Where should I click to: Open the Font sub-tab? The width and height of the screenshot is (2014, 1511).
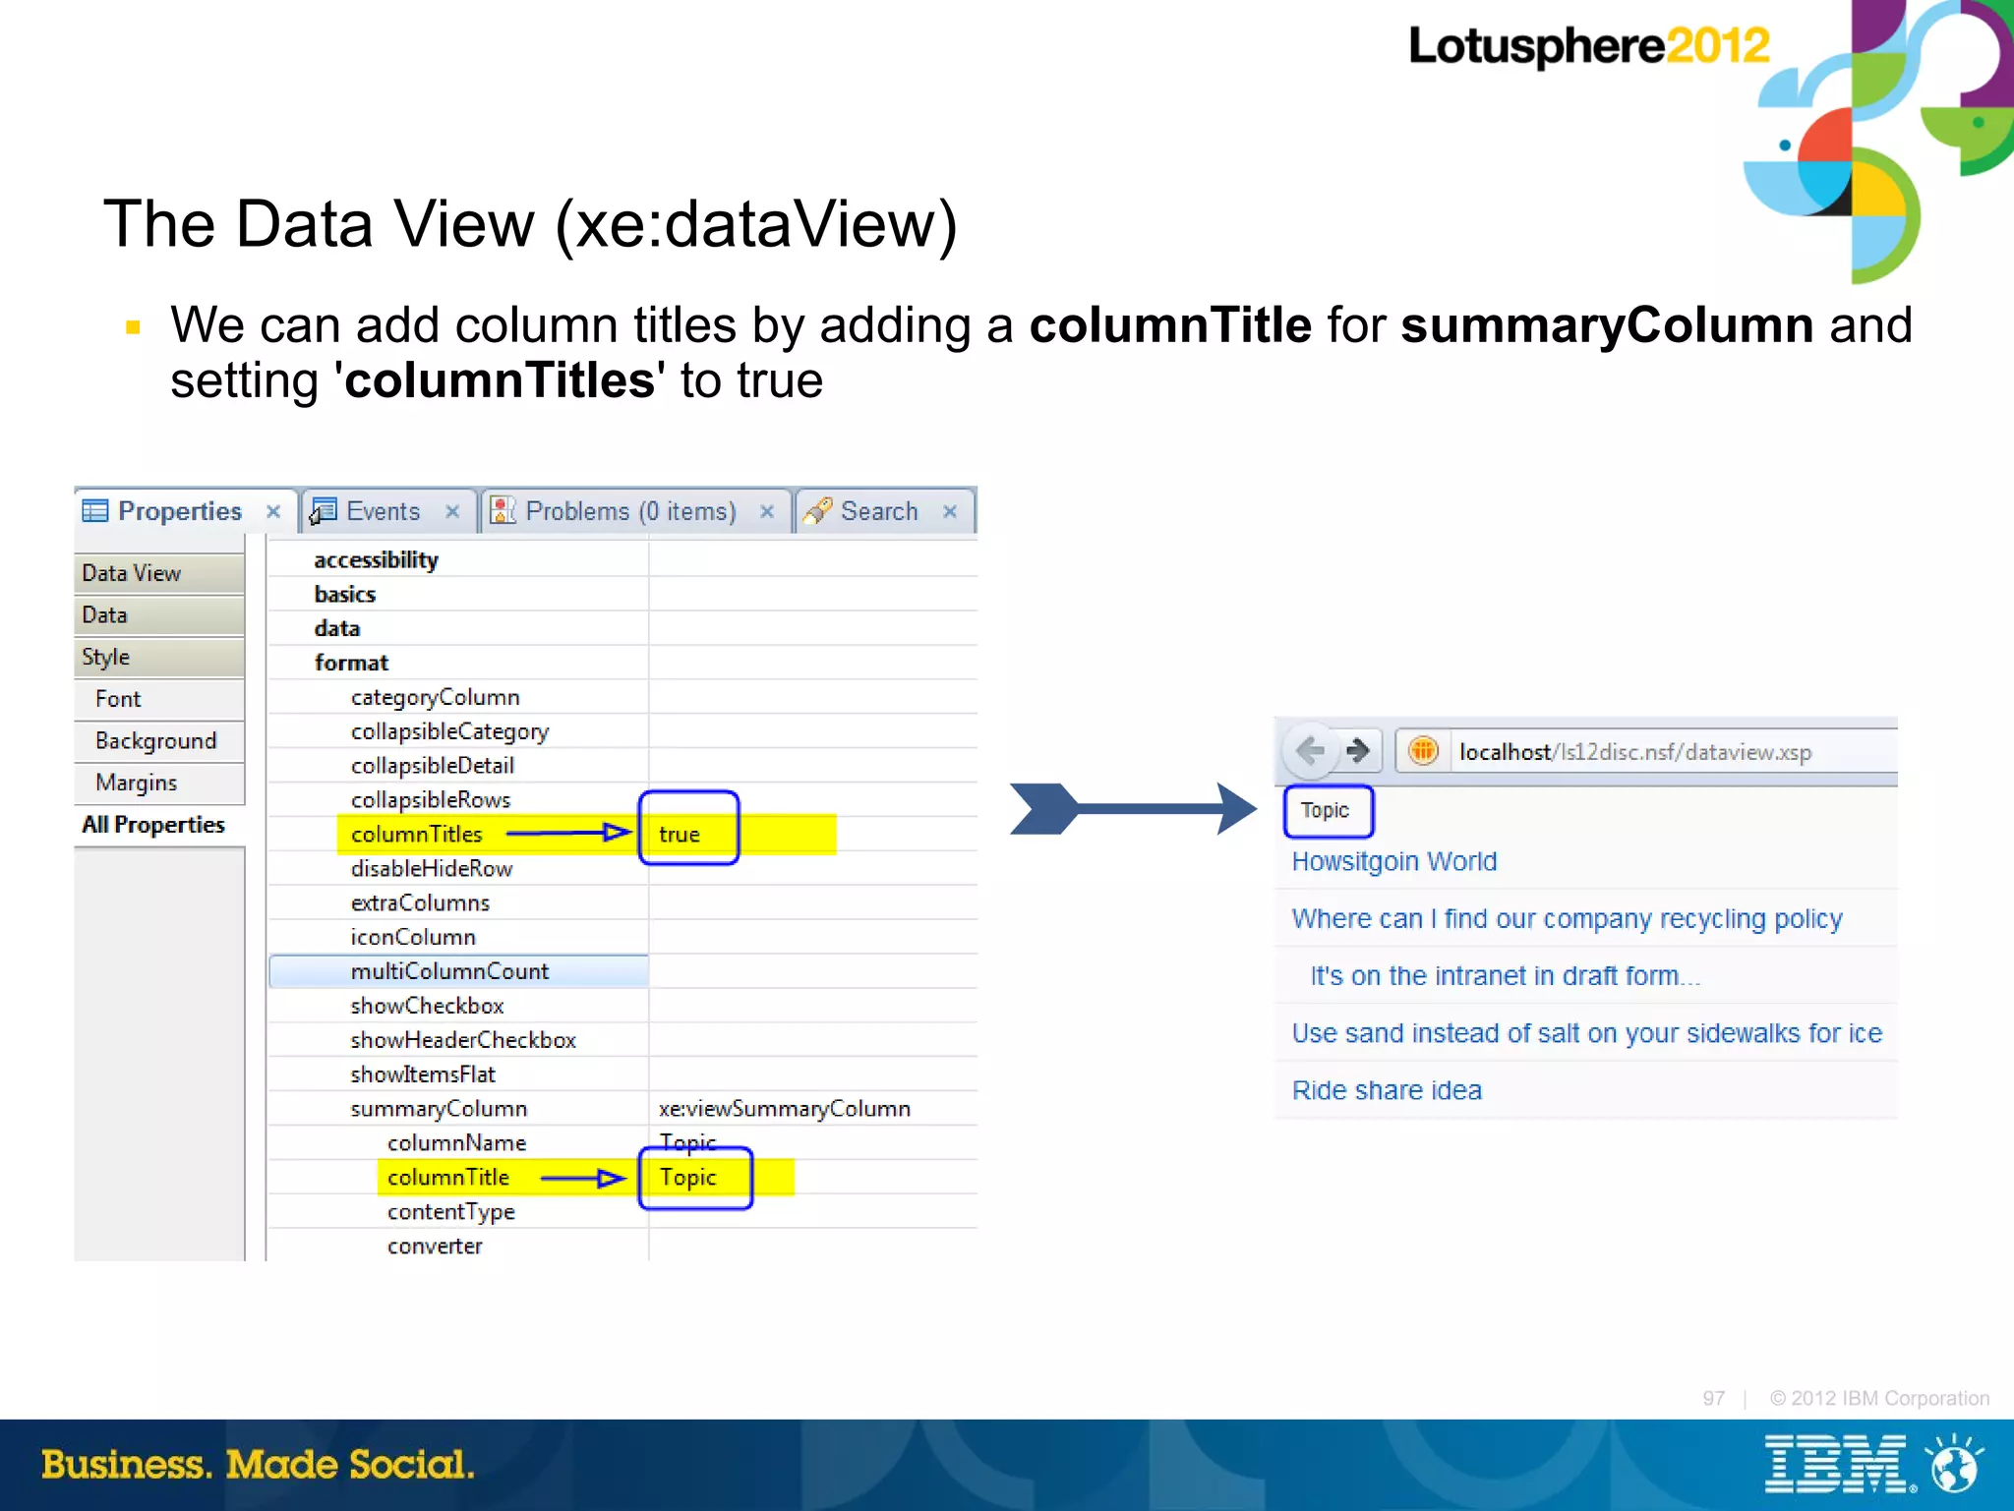(159, 700)
